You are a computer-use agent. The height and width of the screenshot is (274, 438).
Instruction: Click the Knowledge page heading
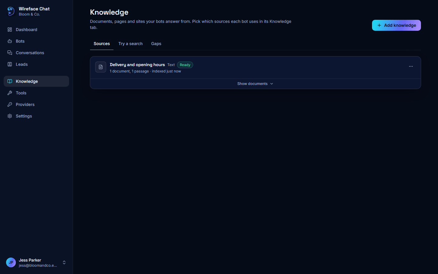click(x=109, y=12)
